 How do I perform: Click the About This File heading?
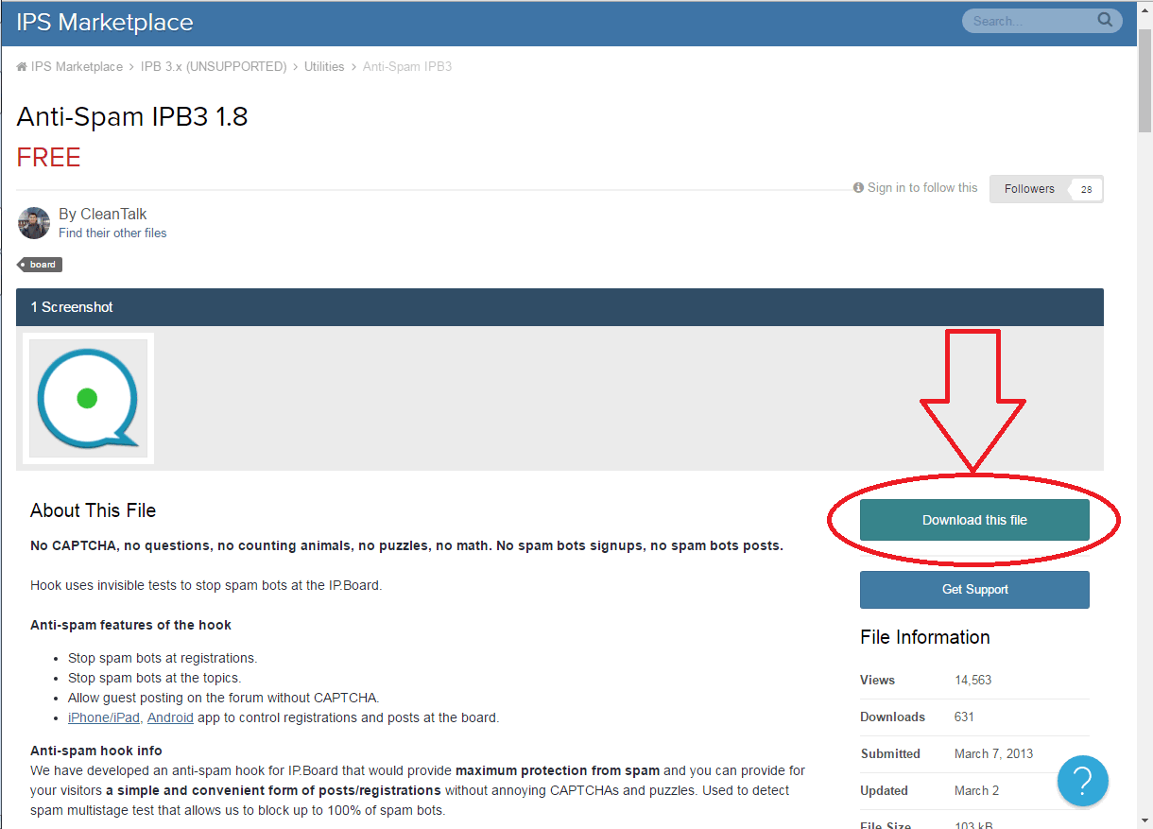[93, 510]
